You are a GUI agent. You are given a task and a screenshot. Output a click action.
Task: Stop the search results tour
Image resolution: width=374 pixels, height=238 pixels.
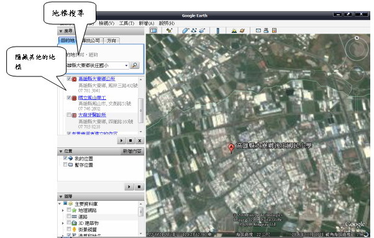(130, 140)
